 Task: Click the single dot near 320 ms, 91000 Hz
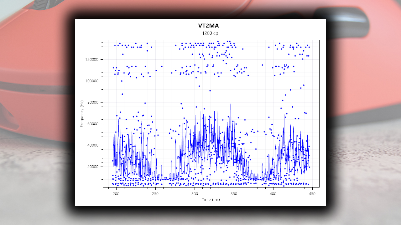pyautogui.click(x=210, y=91)
